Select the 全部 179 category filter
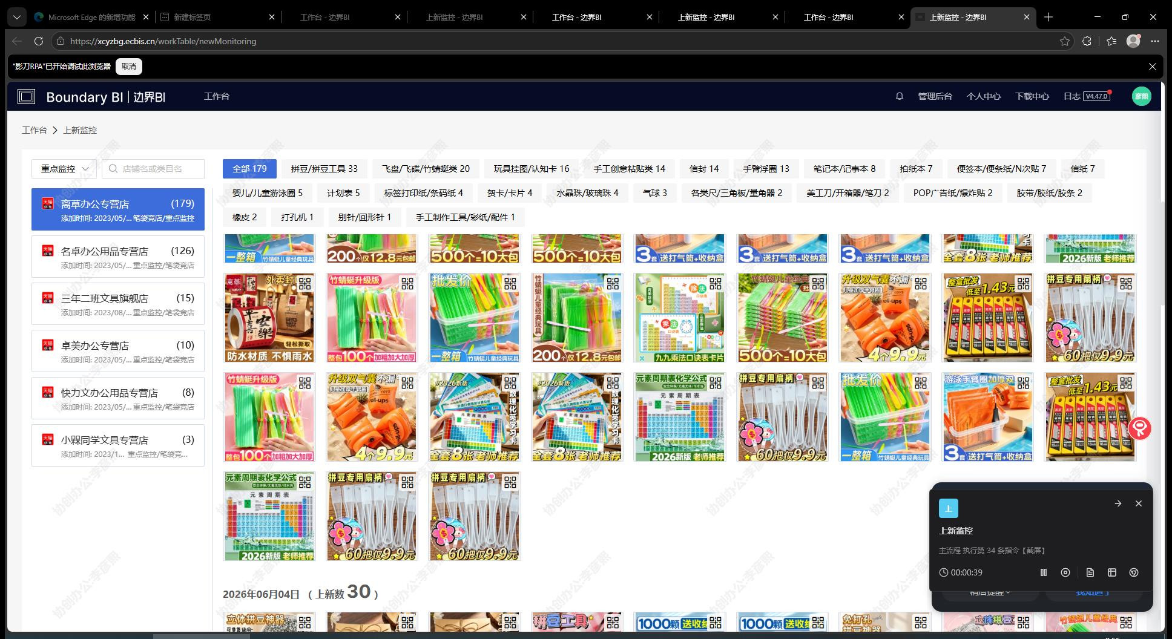This screenshot has width=1172, height=639. point(249,169)
